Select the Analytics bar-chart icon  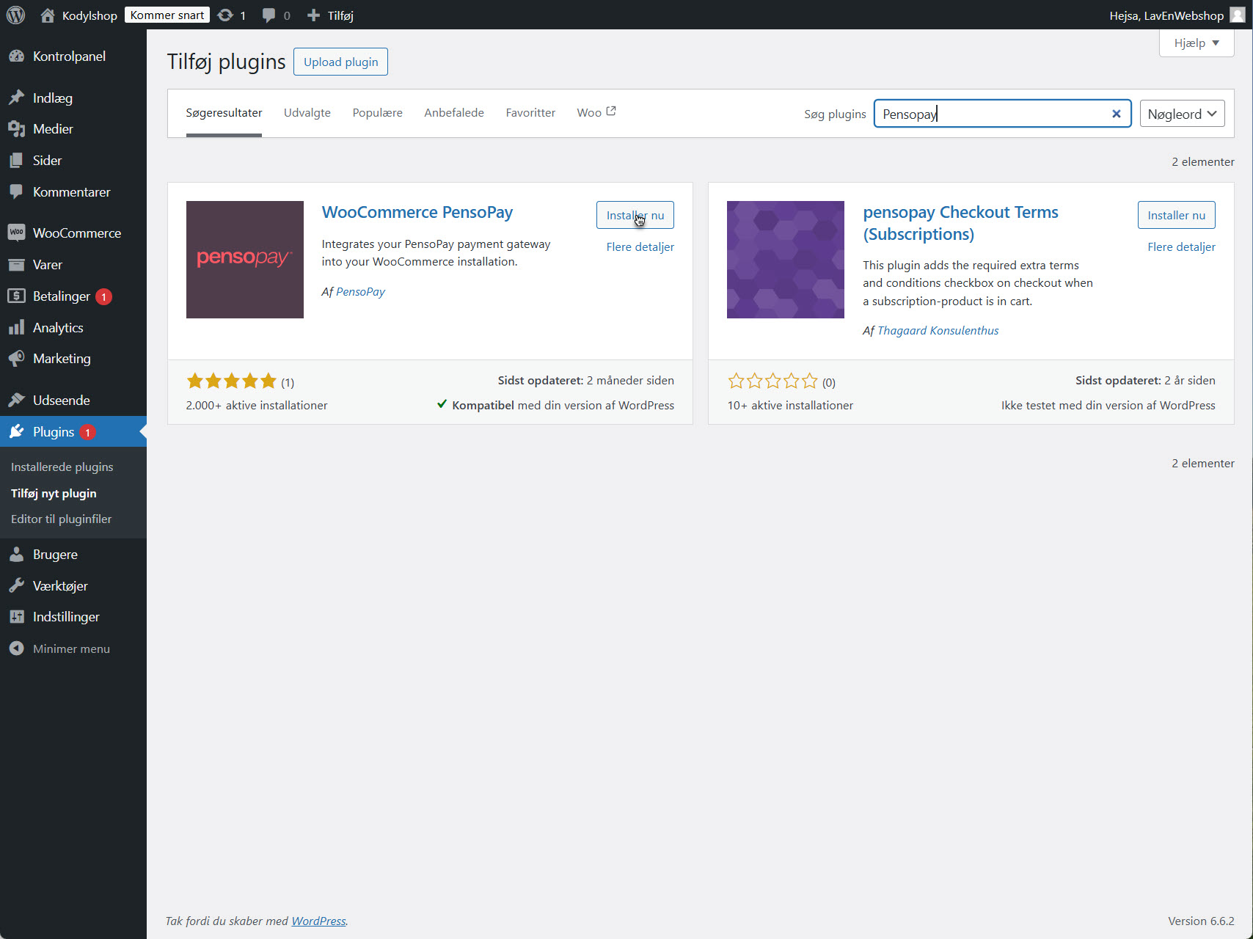(x=16, y=327)
